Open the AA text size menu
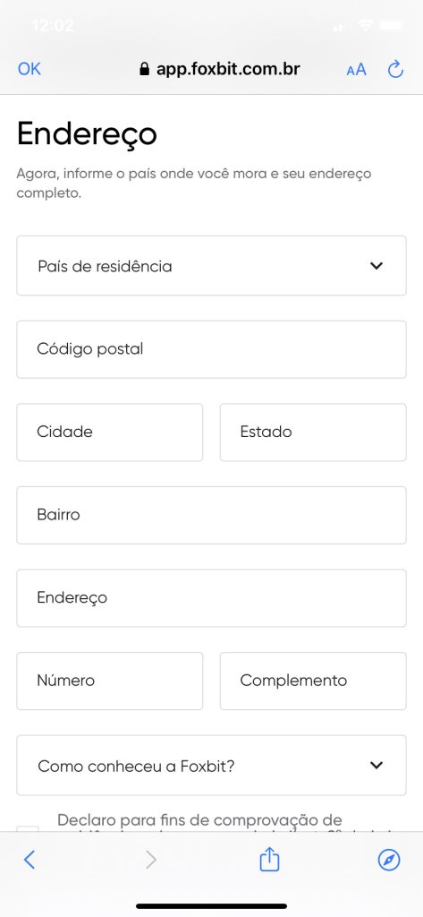 pos(357,70)
